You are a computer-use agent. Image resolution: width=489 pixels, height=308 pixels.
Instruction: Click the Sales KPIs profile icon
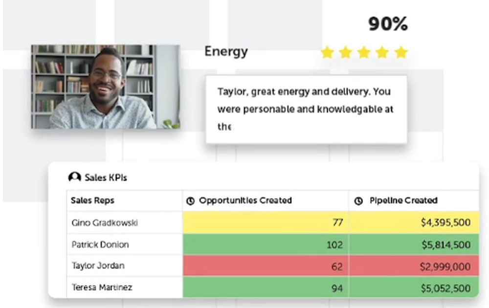point(74,177)
